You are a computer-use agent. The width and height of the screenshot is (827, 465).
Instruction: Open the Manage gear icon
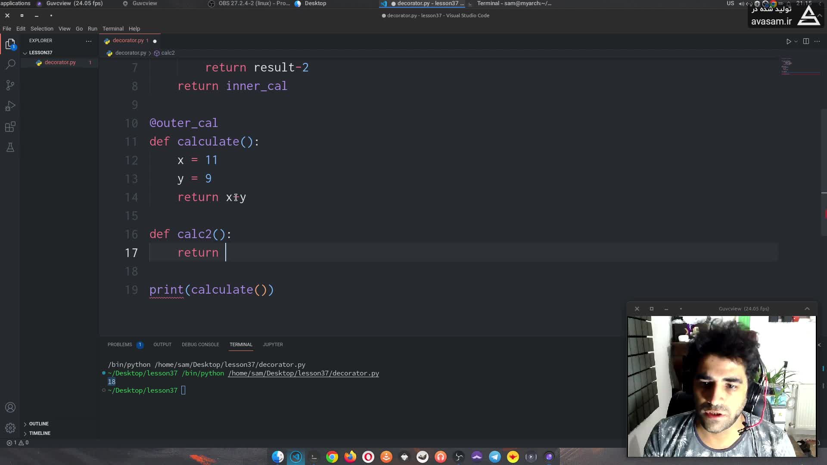(x=10, y=428)
